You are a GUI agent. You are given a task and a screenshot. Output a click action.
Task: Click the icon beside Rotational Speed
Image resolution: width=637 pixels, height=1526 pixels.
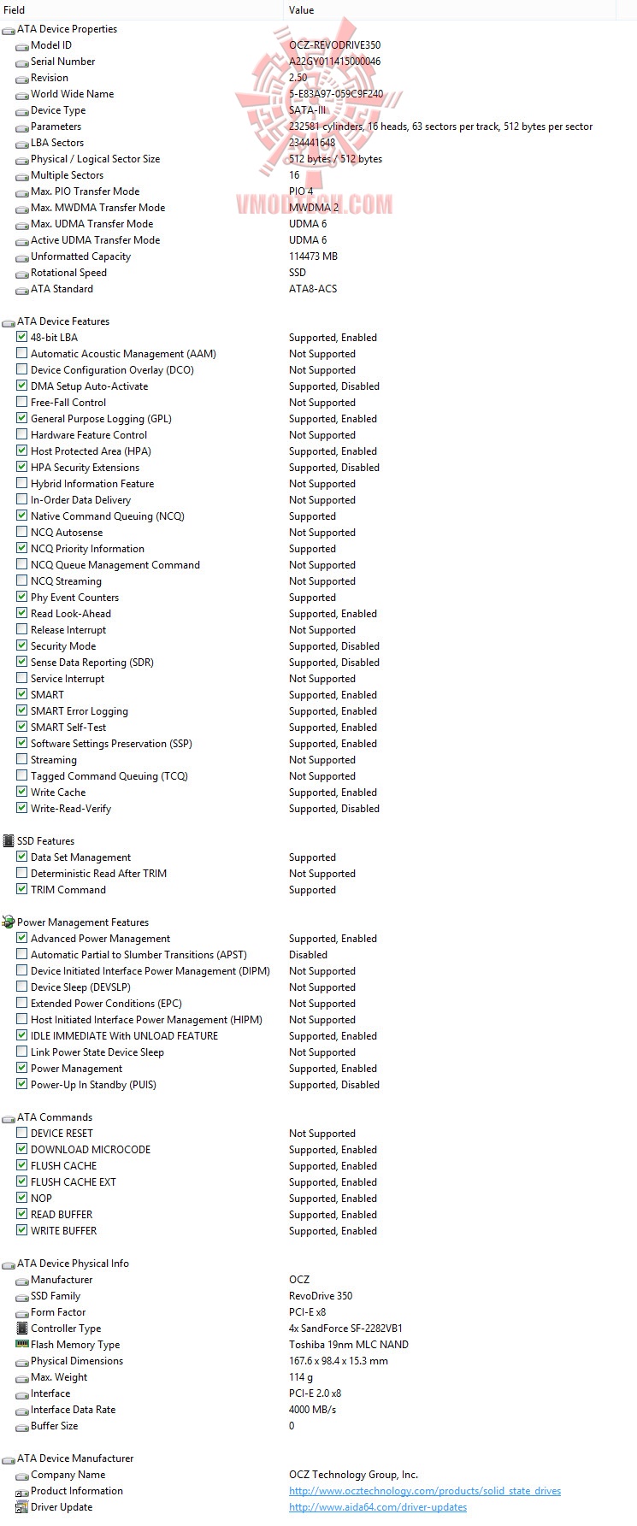22,273
